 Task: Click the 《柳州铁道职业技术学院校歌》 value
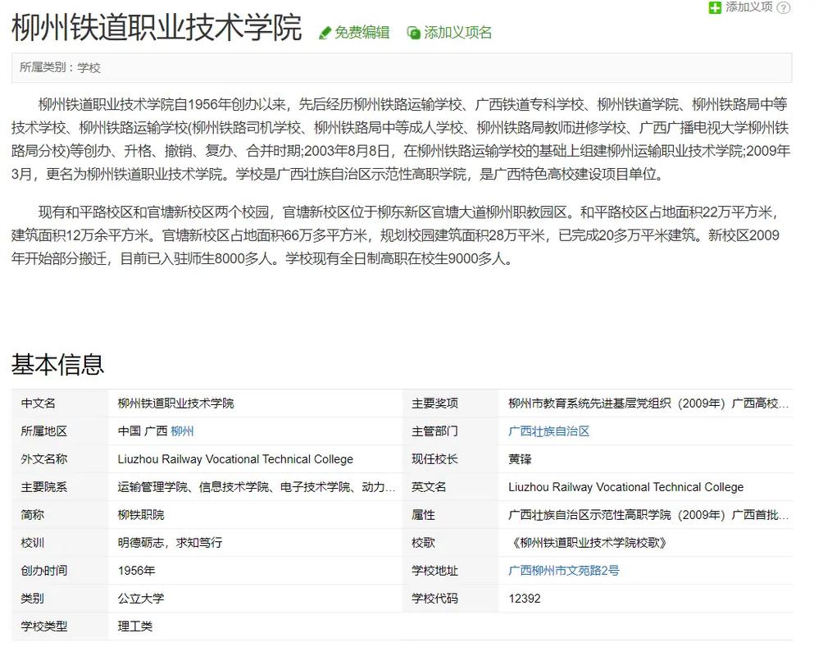(x=589, y=543)
